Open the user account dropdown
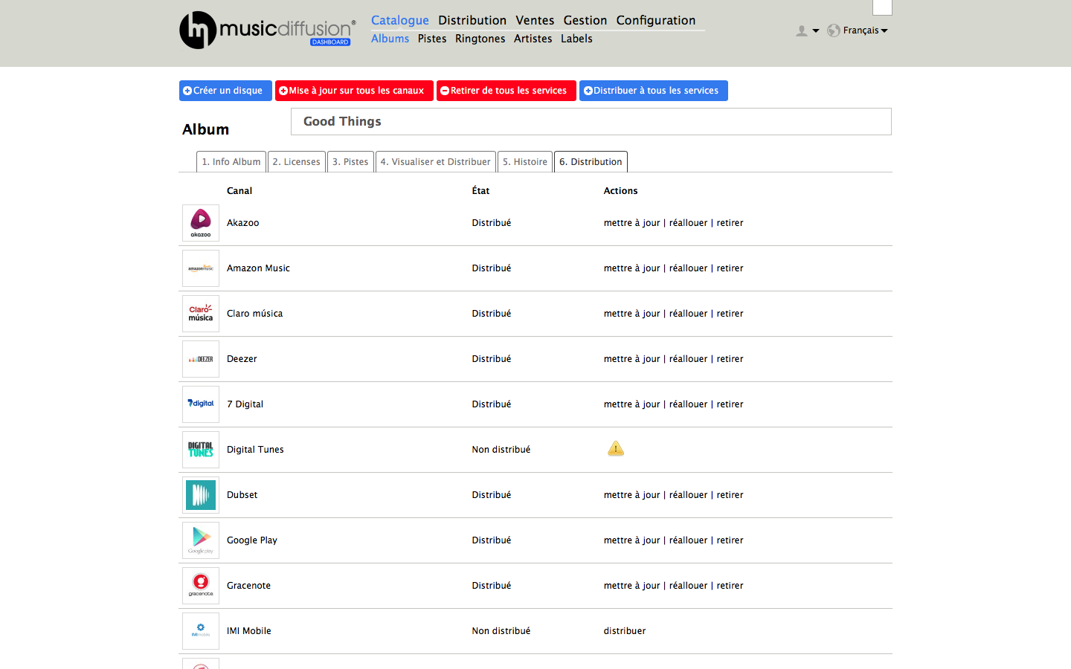This screenshot has height=669, width=1071. pos(807,30)
